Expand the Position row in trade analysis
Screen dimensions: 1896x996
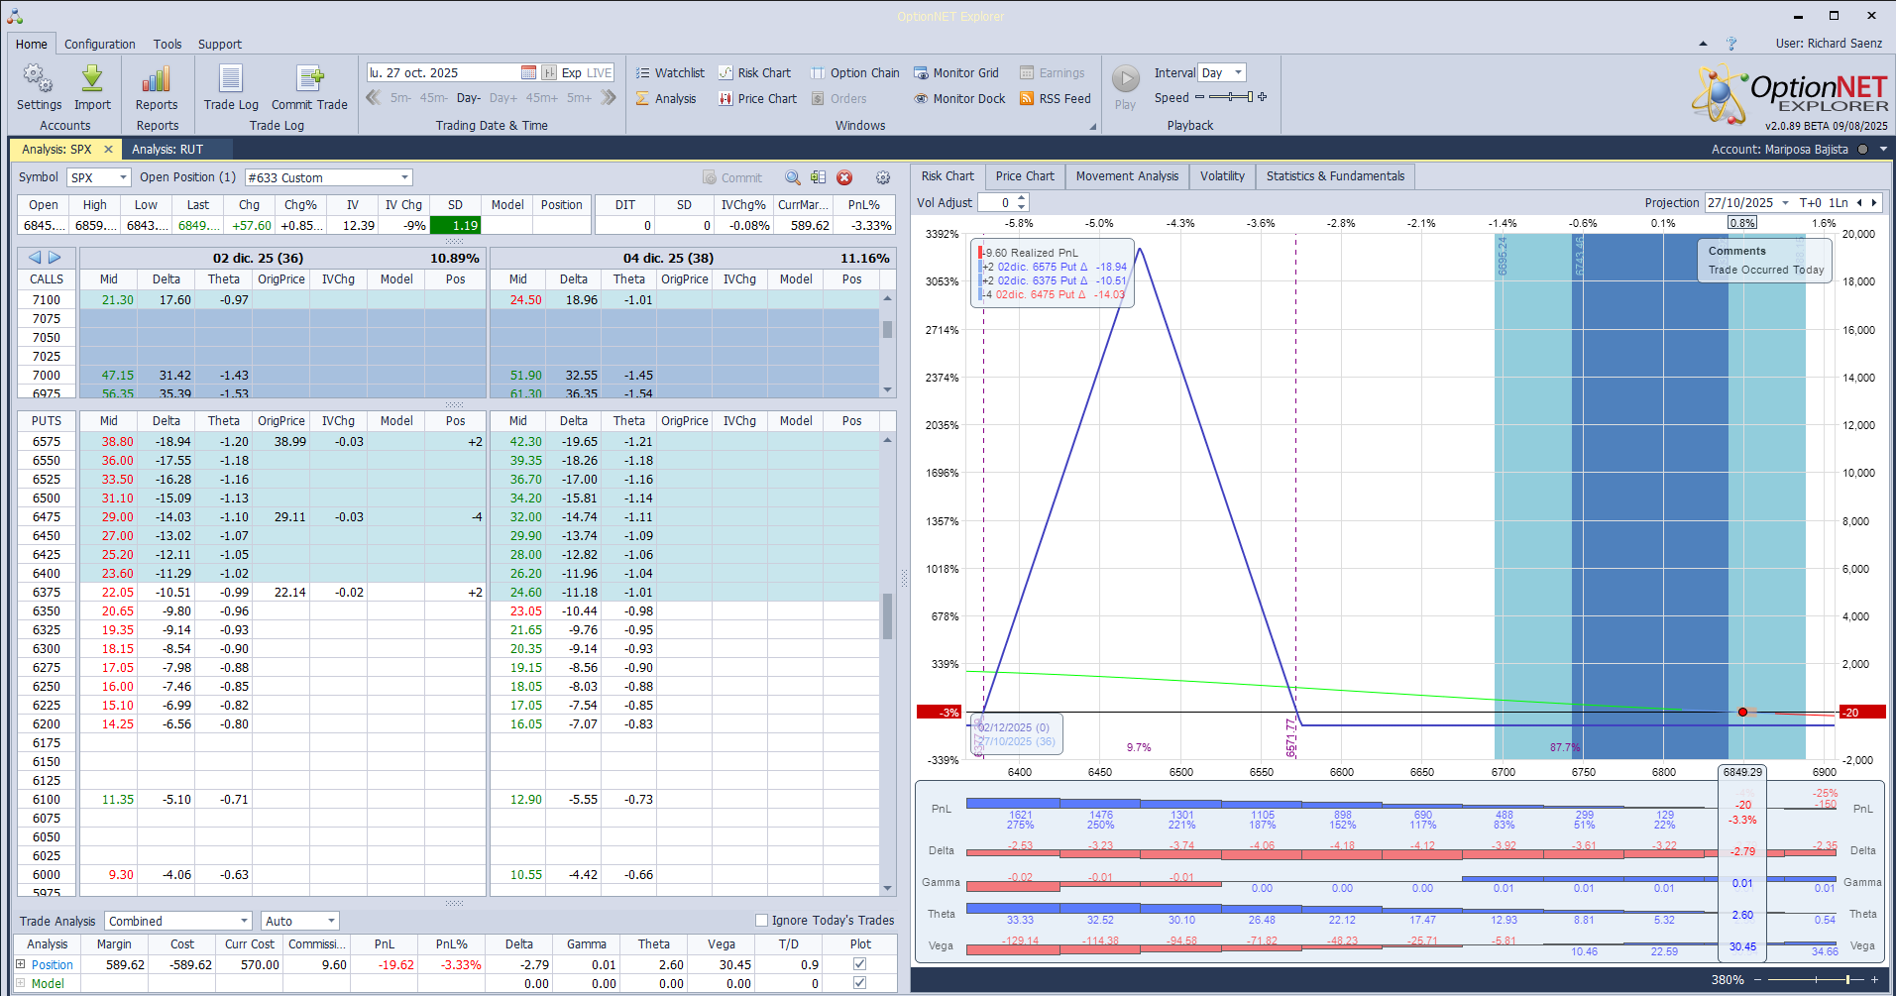[20, 963]
